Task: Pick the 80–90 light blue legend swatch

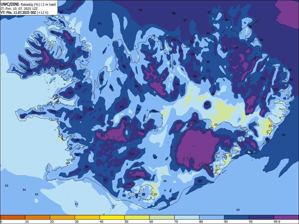Action: pyautogui.click(x=212, y=217)
